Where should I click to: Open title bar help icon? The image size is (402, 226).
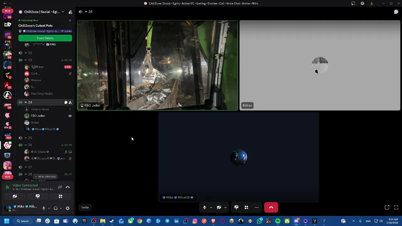point(362,3)
